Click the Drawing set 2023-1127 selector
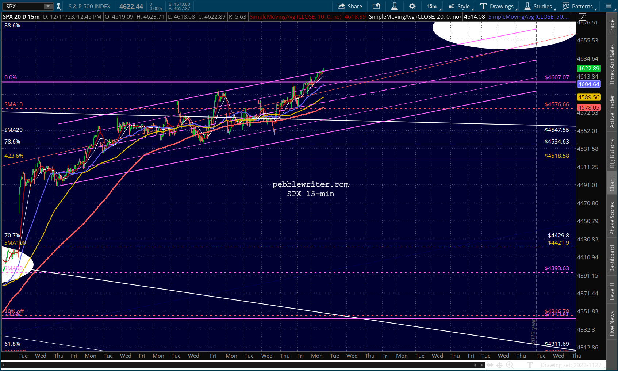The width and height of the screenshot is (618, 371). click(x=571, y=365)
